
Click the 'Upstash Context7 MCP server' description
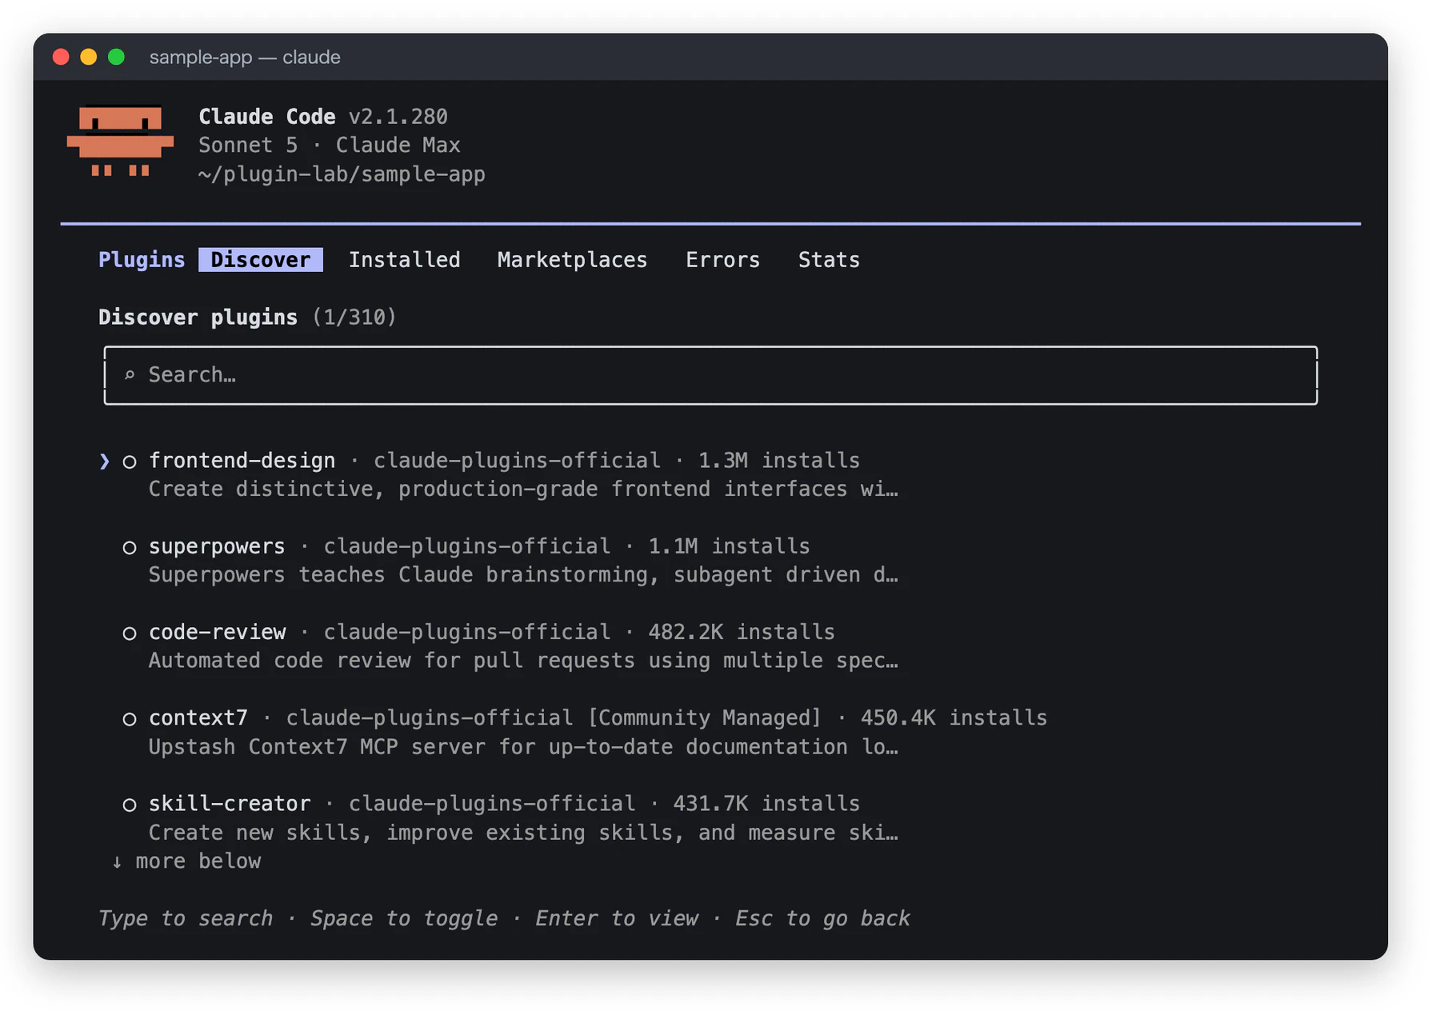tap(523, 746)
